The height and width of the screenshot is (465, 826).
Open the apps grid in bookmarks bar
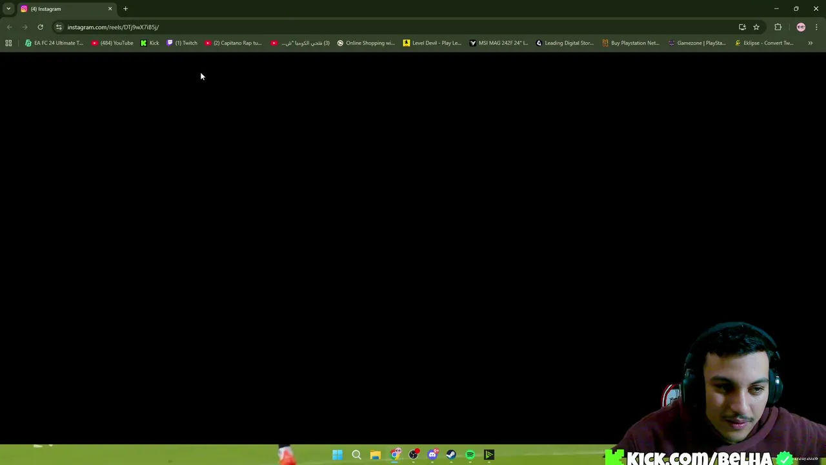[x=8, y=43]
